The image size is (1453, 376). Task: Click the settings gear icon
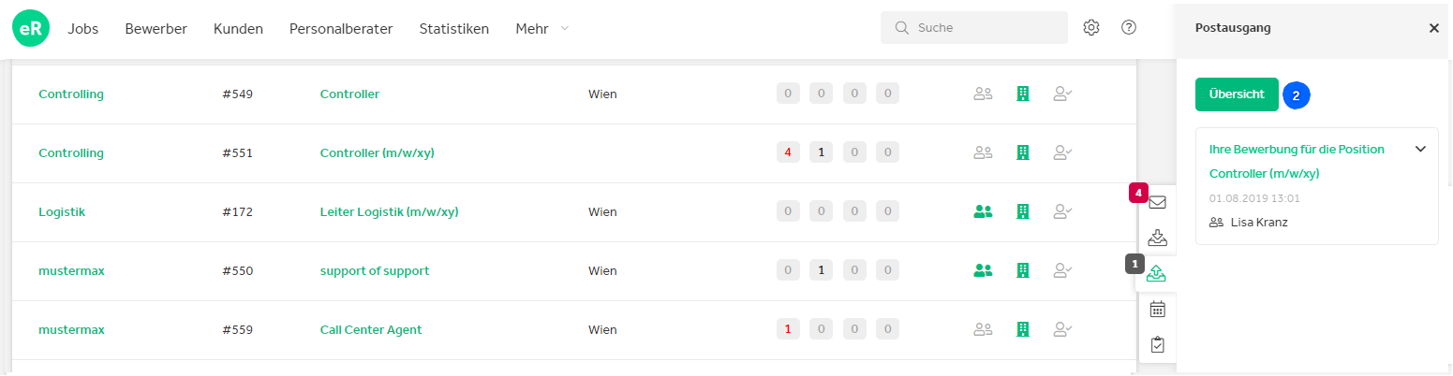pos(1091,28)
